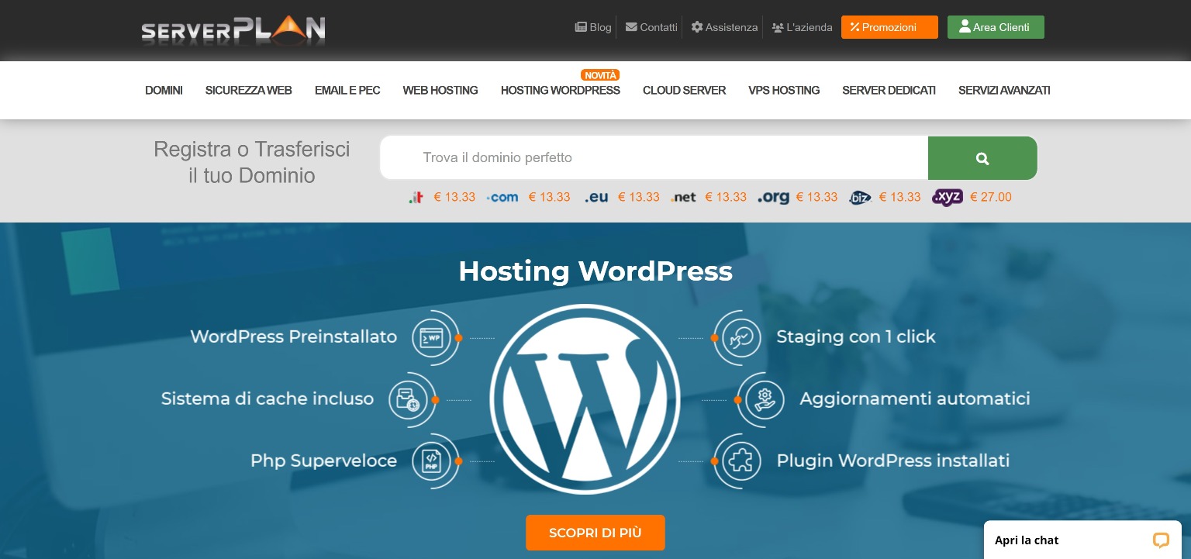Open the Apri la chat widget
The image size is (1191, 559).
tap(1082, 540)
